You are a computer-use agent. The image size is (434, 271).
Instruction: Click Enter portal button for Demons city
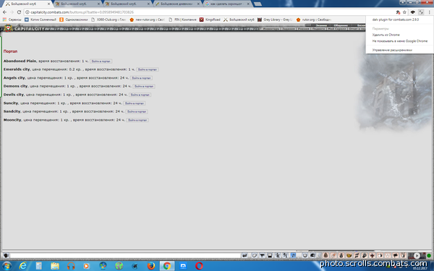pos(144,86)
